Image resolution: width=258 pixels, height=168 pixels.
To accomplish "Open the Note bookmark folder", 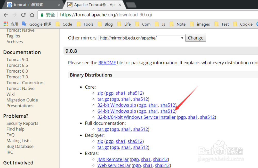I will pyautogui.click(x=178, y=24).
